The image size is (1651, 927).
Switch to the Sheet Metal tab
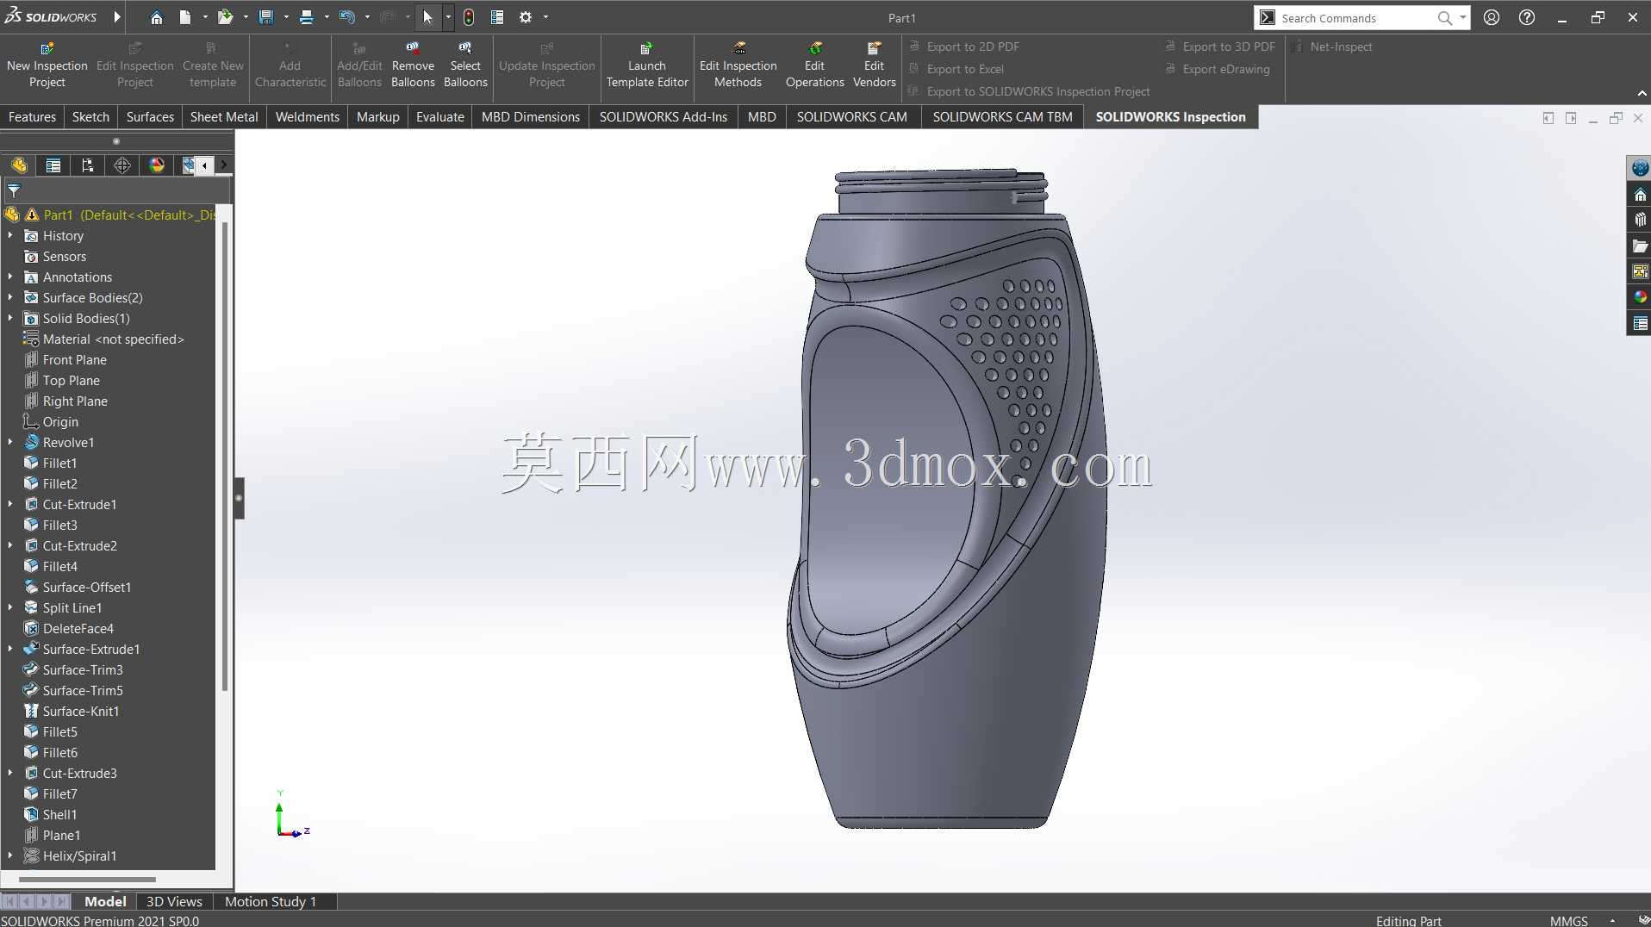point(224,117)
